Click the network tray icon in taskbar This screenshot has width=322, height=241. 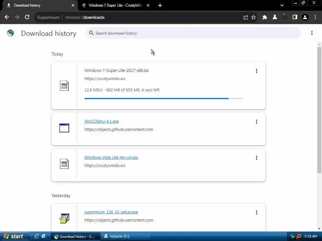coord(293,236)
